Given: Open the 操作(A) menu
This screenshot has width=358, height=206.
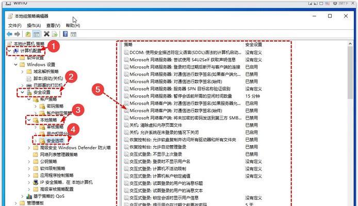Looking at the screenshot, I should coord(34,25).
